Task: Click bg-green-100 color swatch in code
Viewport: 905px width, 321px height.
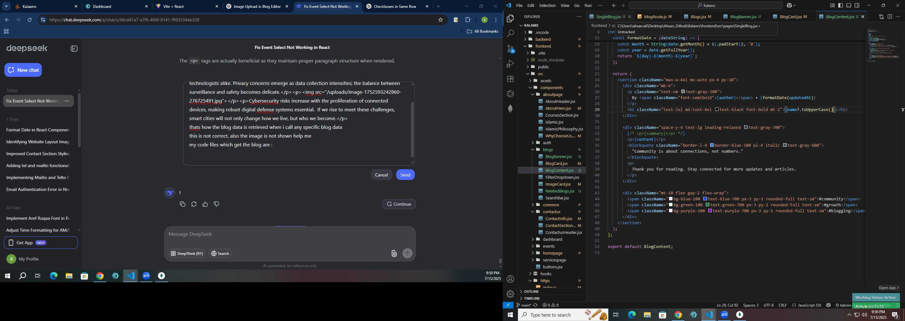Action: pyautogui.click(x=671, y=205)
